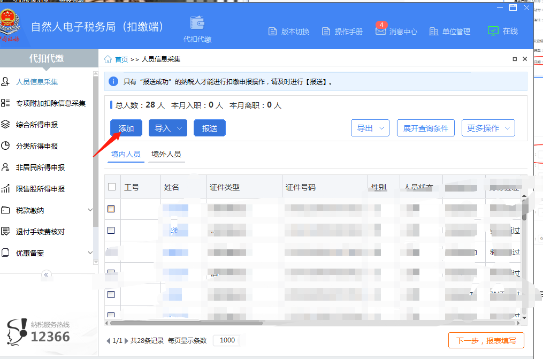Image resolution: width=543 pixels, height=359 pixels.
Task: Click the 首页 home icon in breadcrumb
Action: coord(108,59)
